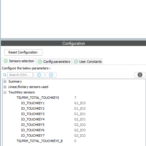Screen dimensions: 146x146
Task: Select the TSLPRM_TOTAL_TOUCHKEYS_B parameter name
Action: [40, 141]
